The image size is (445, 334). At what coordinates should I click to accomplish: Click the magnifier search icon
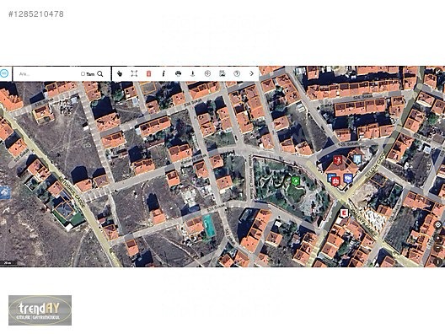pyautogui.click(x=100, y=74)
